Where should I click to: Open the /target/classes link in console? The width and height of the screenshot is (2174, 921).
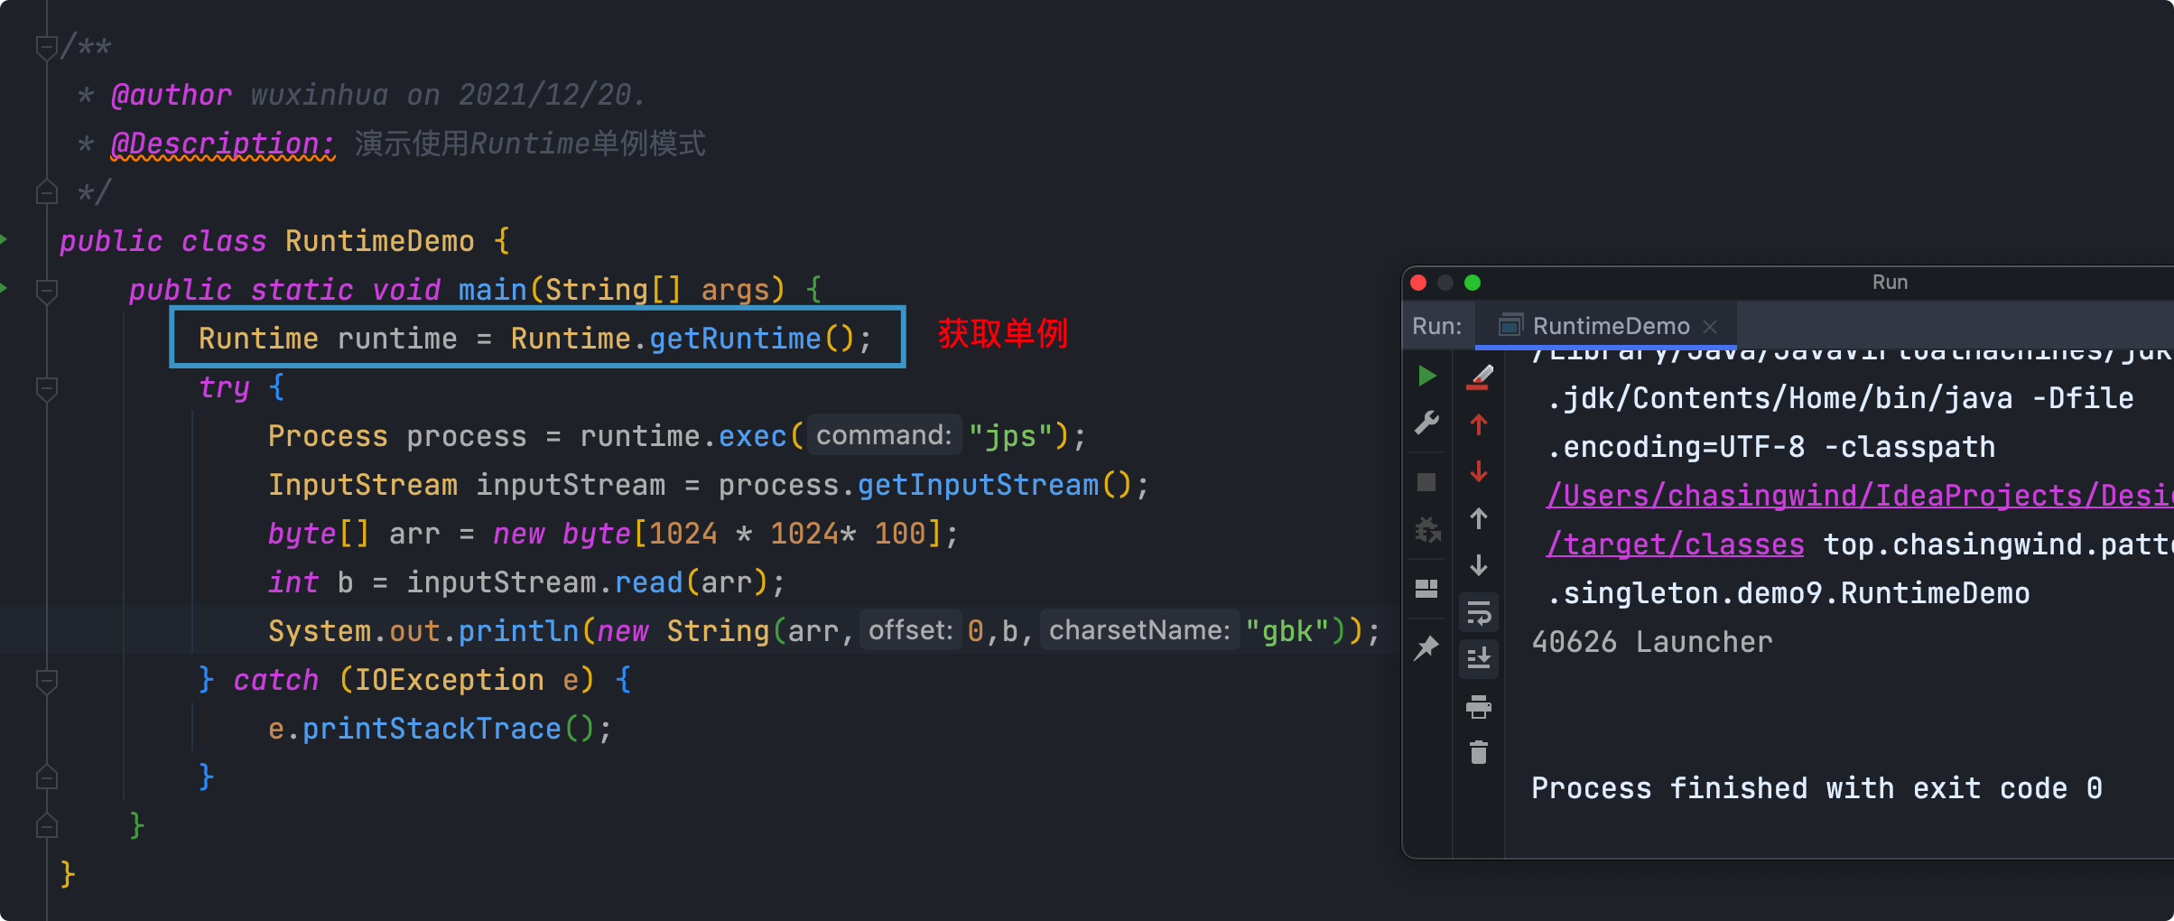pyautogui.click(x=1676, y=544)
